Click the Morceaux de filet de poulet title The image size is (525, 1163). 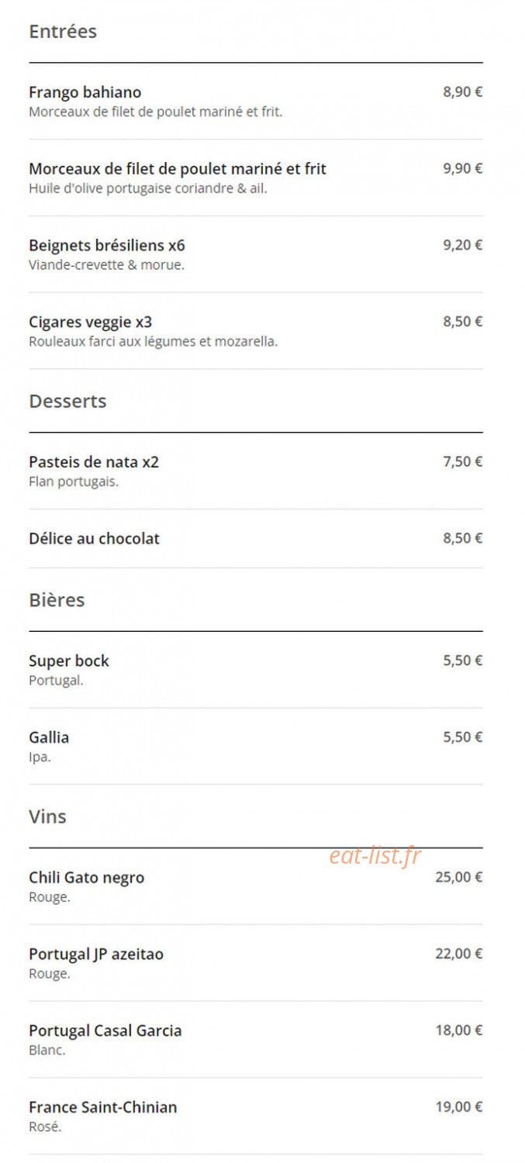(x=178, y=168)
